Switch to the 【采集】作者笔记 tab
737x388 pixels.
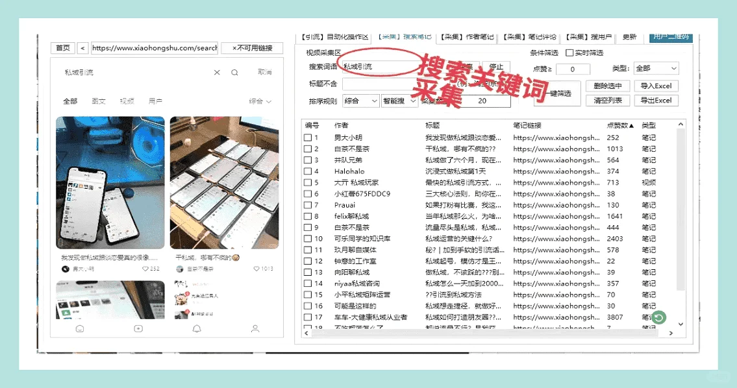pyautogui.click(x=466, y=36)
